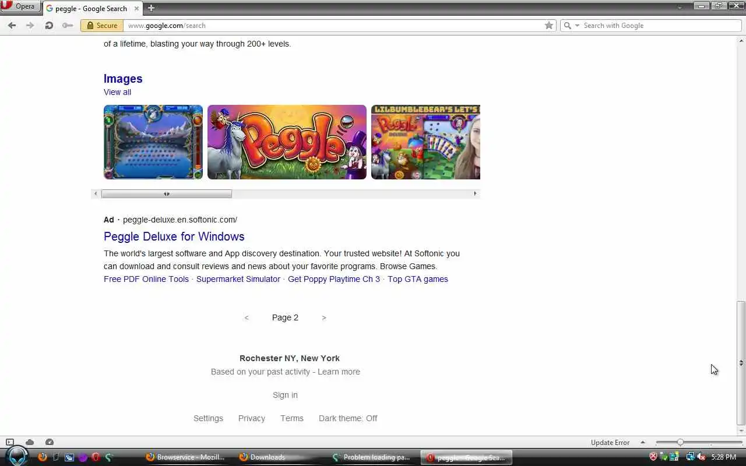
Task: Go to previous results page arrow
Action: pyautogui.click(x=247, y=317)
